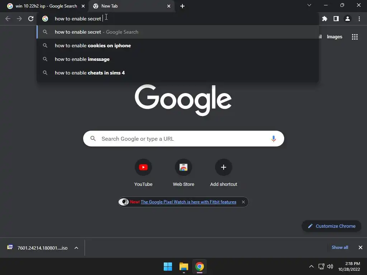Open File Explorer from the taskbar
The width and height of the screenshot is (367, 275).
point(184,266)
